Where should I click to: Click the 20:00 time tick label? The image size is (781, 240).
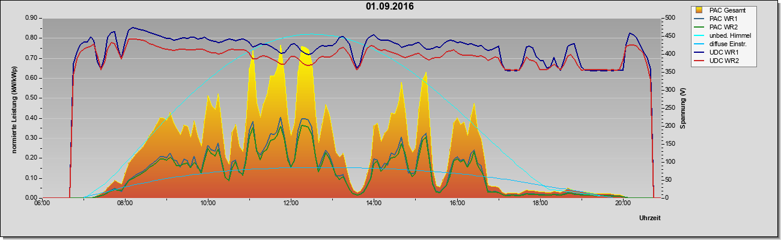(622, 204)
